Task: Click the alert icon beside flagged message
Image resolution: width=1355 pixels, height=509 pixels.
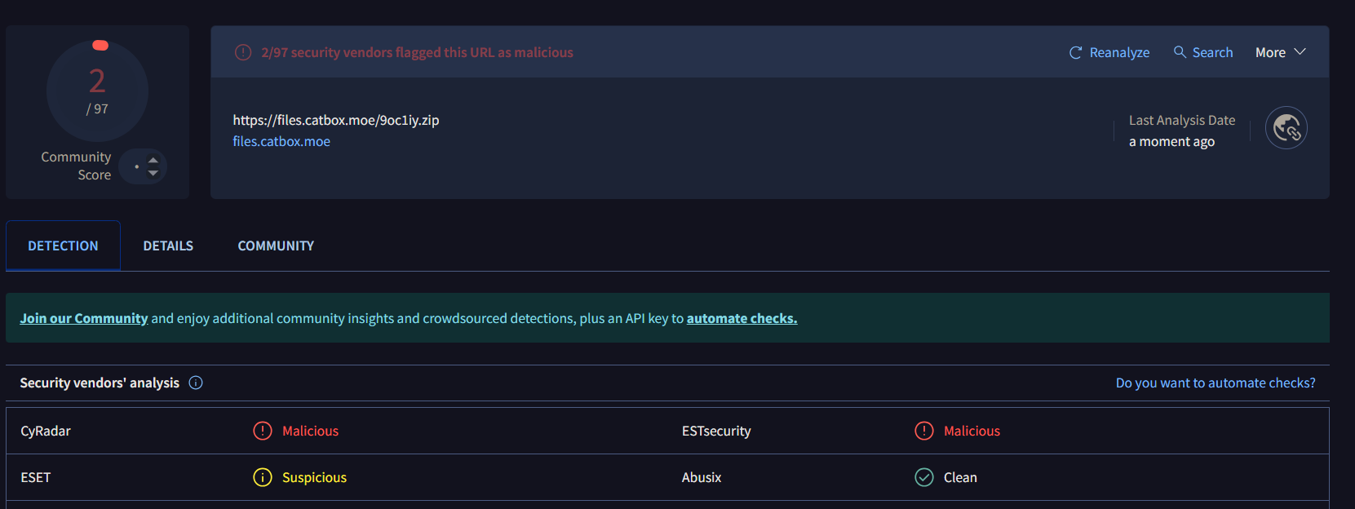Action: click(x=243, y=52)
